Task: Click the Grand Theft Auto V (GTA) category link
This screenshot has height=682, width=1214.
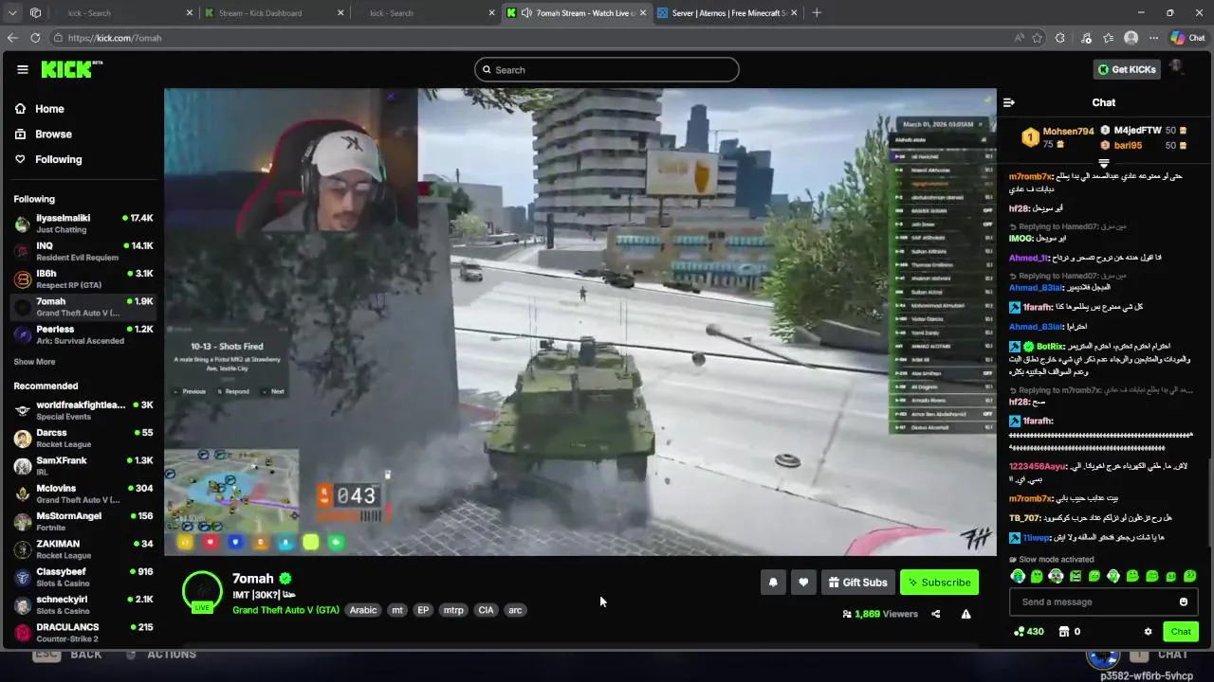Action: coord(285,610)
